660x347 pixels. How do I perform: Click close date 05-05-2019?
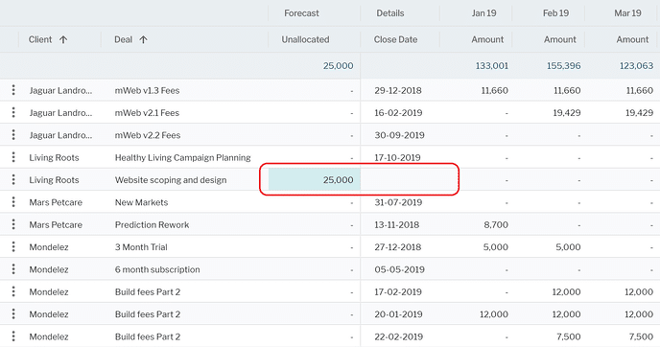pyautogui.click(x=399, y=269)
